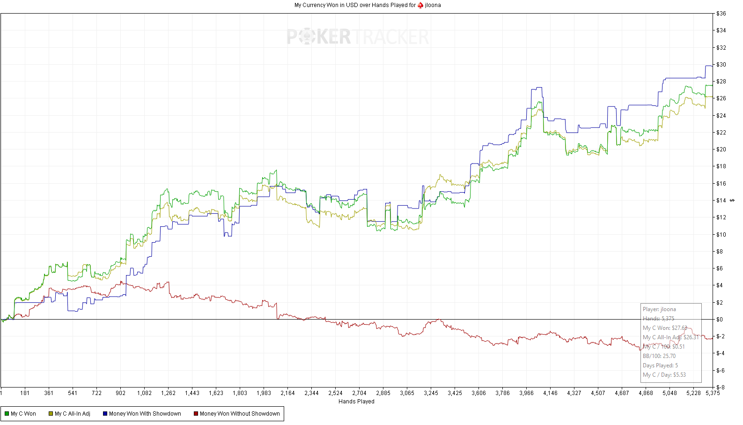
Task: Click the "$24" y-axis label
Action: (721, 116)
